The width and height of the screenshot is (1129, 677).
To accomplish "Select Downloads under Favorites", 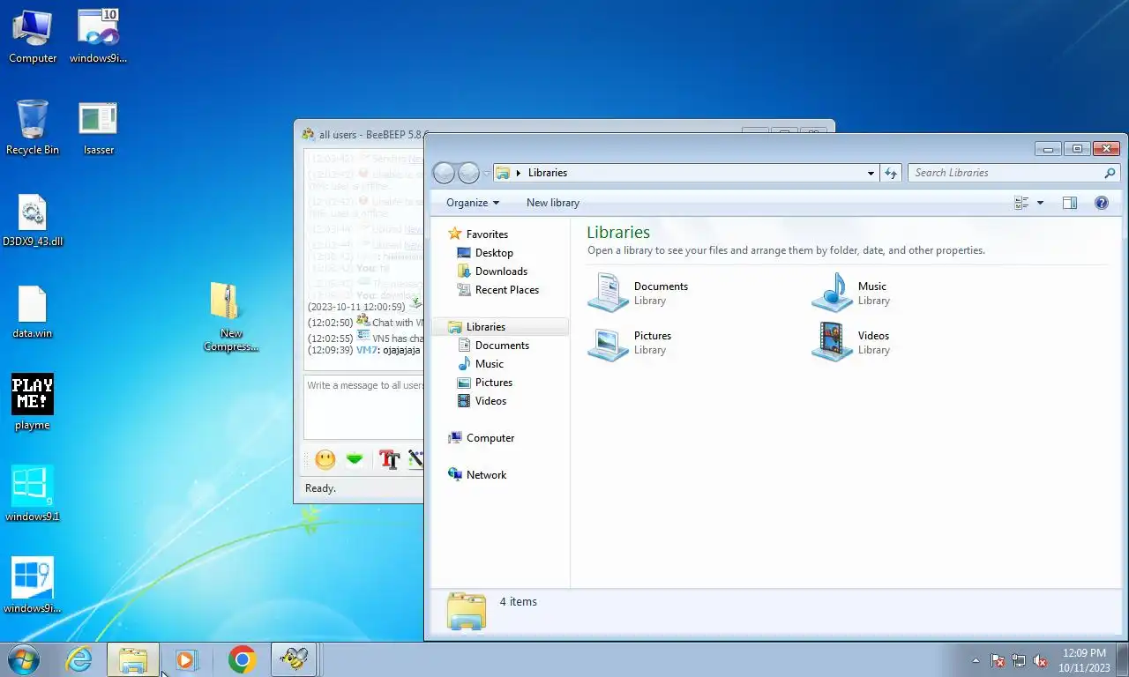I will (x=492, y=271).
